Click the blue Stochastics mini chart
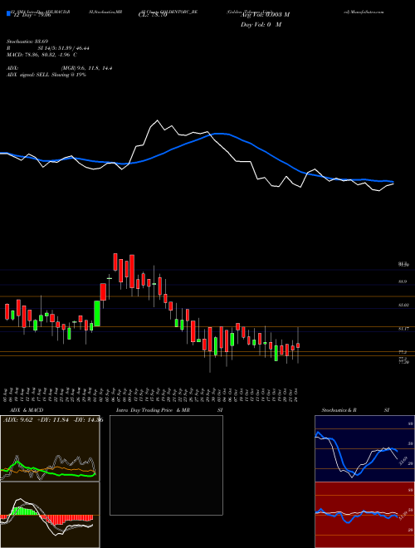 click(364, 448)
